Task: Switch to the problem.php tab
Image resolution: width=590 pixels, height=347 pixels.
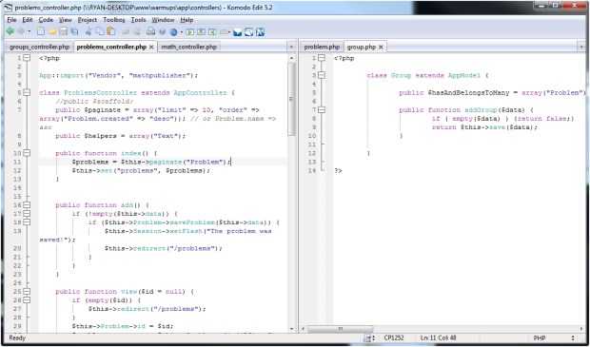Action: (322, 47)
